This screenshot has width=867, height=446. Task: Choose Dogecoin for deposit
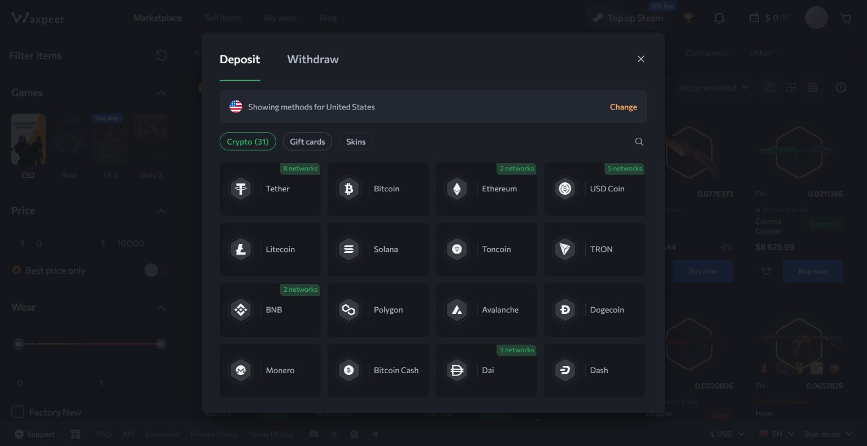pyautogui.click(x=594, y=310)
